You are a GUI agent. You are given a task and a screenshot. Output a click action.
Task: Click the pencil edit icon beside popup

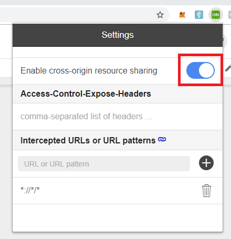tap(228, 68)
